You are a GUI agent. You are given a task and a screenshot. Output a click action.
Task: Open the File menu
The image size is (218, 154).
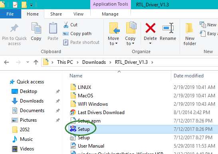pos(10,14)
